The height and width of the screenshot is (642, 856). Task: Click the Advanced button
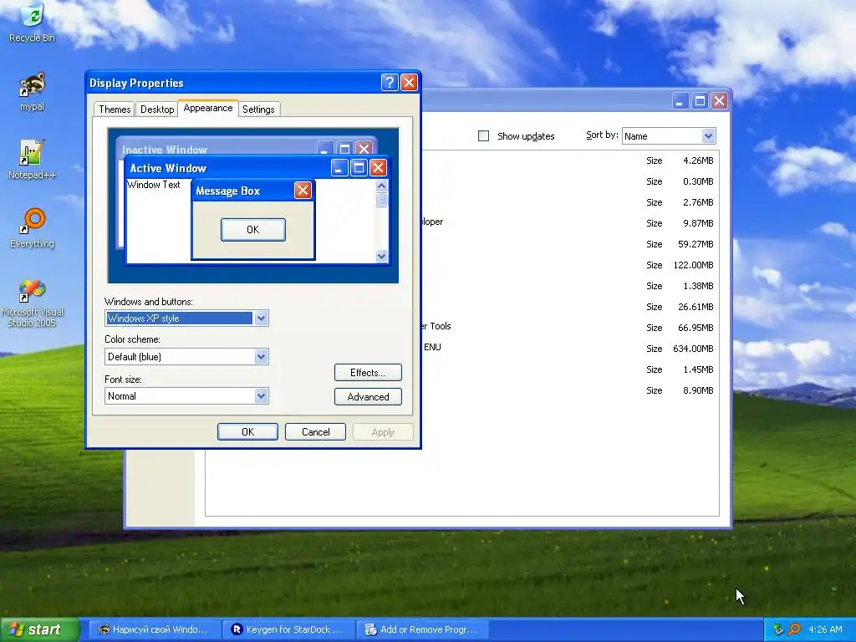pyautogui.click(x=368, y=397)
